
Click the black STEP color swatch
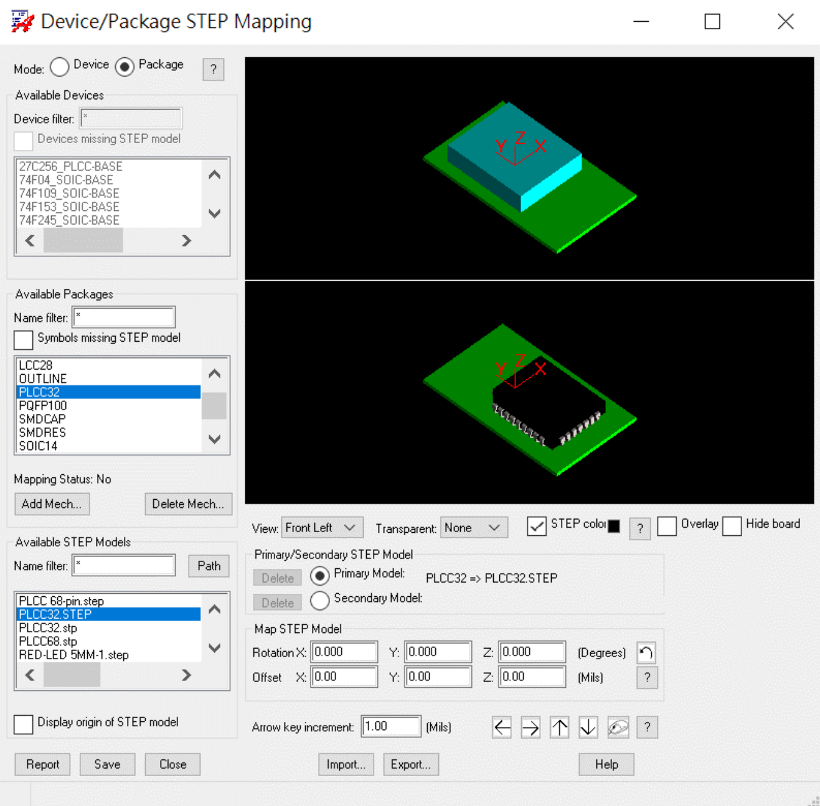coord(614,526)
